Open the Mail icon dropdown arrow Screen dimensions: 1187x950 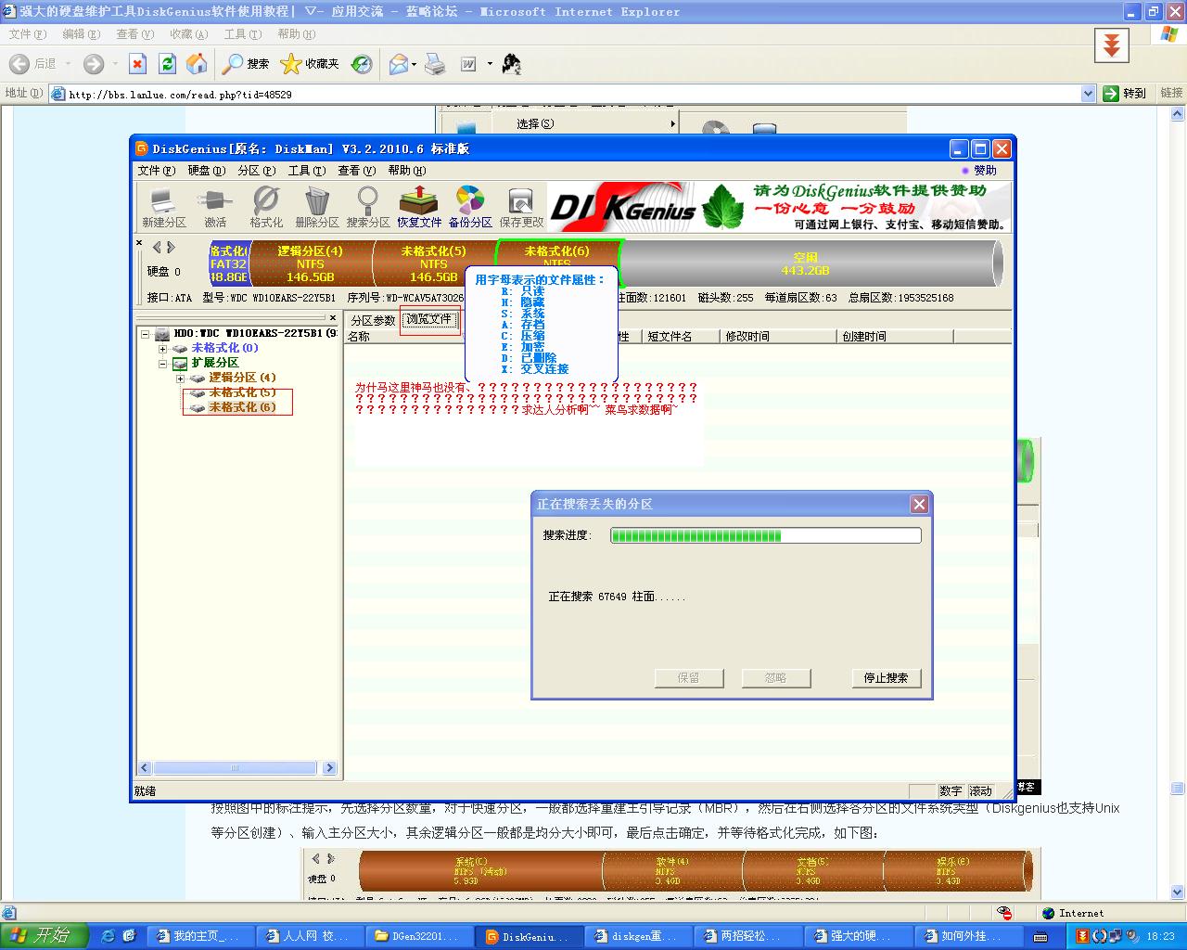pyautogui.click(x=414, y=64)
